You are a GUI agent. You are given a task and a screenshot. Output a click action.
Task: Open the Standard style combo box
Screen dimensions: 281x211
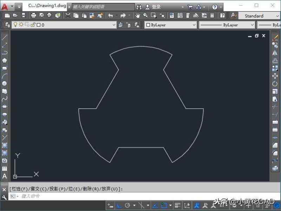coord(260,16)
